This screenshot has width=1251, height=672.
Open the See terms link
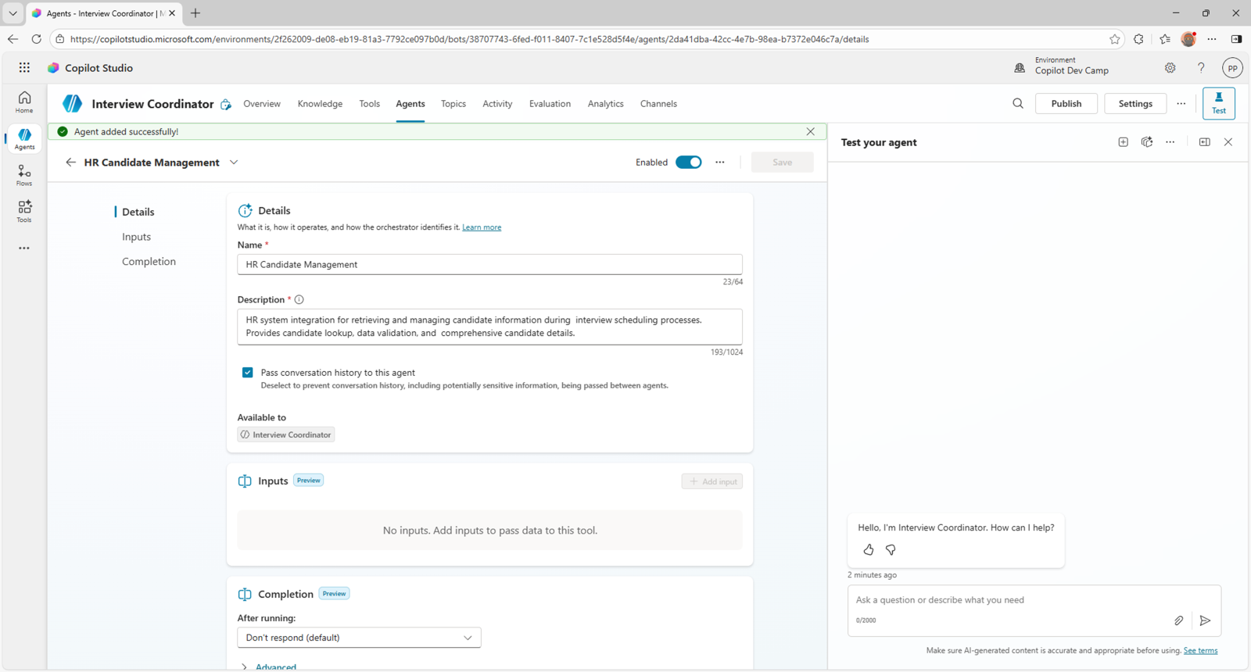click(1200, 650)
